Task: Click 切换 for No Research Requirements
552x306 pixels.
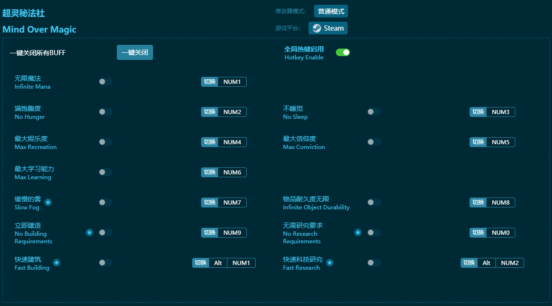Action: pos(478,232)
